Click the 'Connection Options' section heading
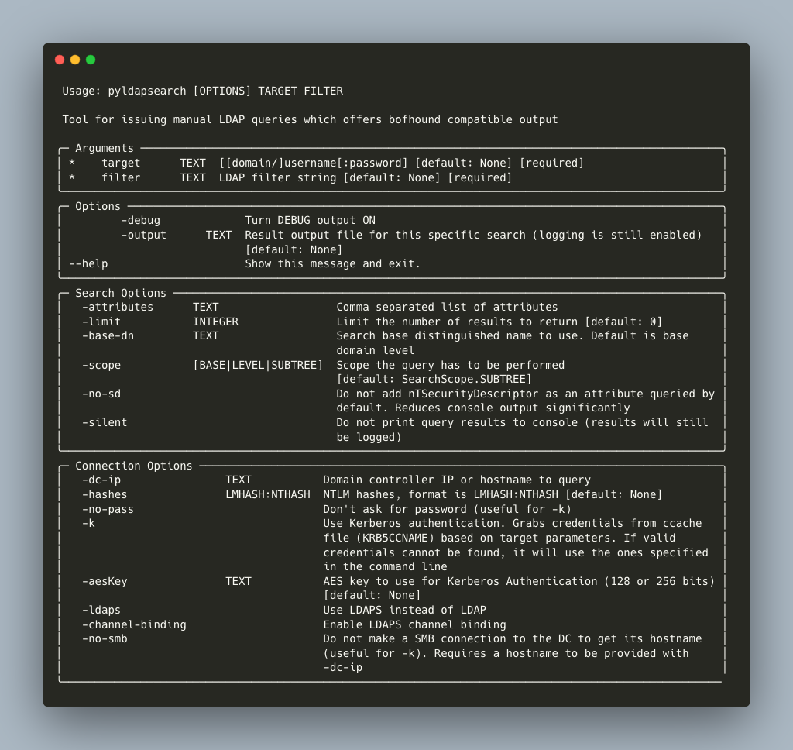 tap(133, 466)
